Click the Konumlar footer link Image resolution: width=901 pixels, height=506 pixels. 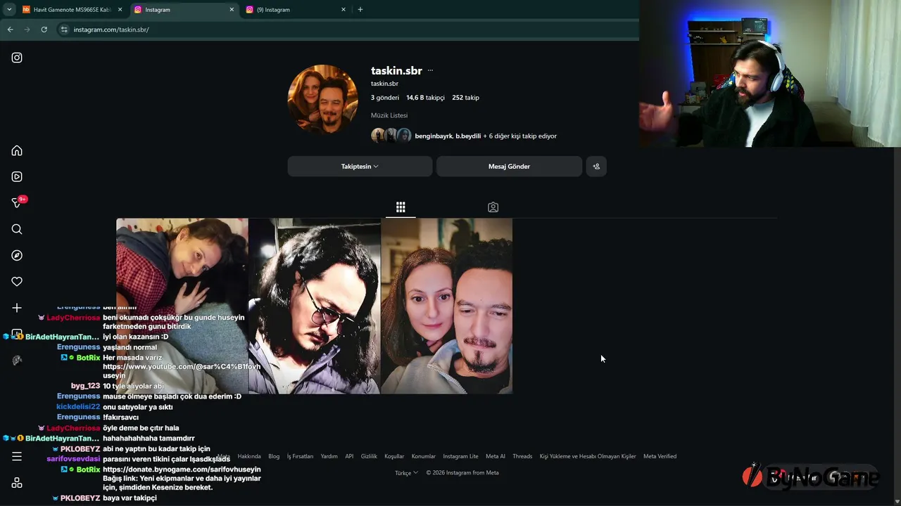click(x=424, y=456)
